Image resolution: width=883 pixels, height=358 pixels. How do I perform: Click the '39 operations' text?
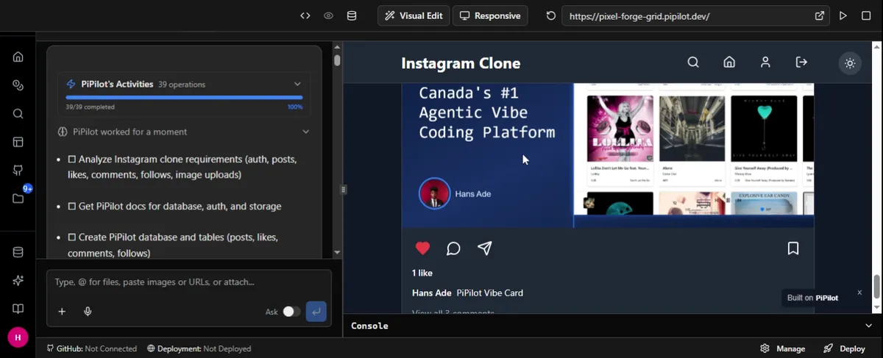pyautogui.click(x=182, y=85)
